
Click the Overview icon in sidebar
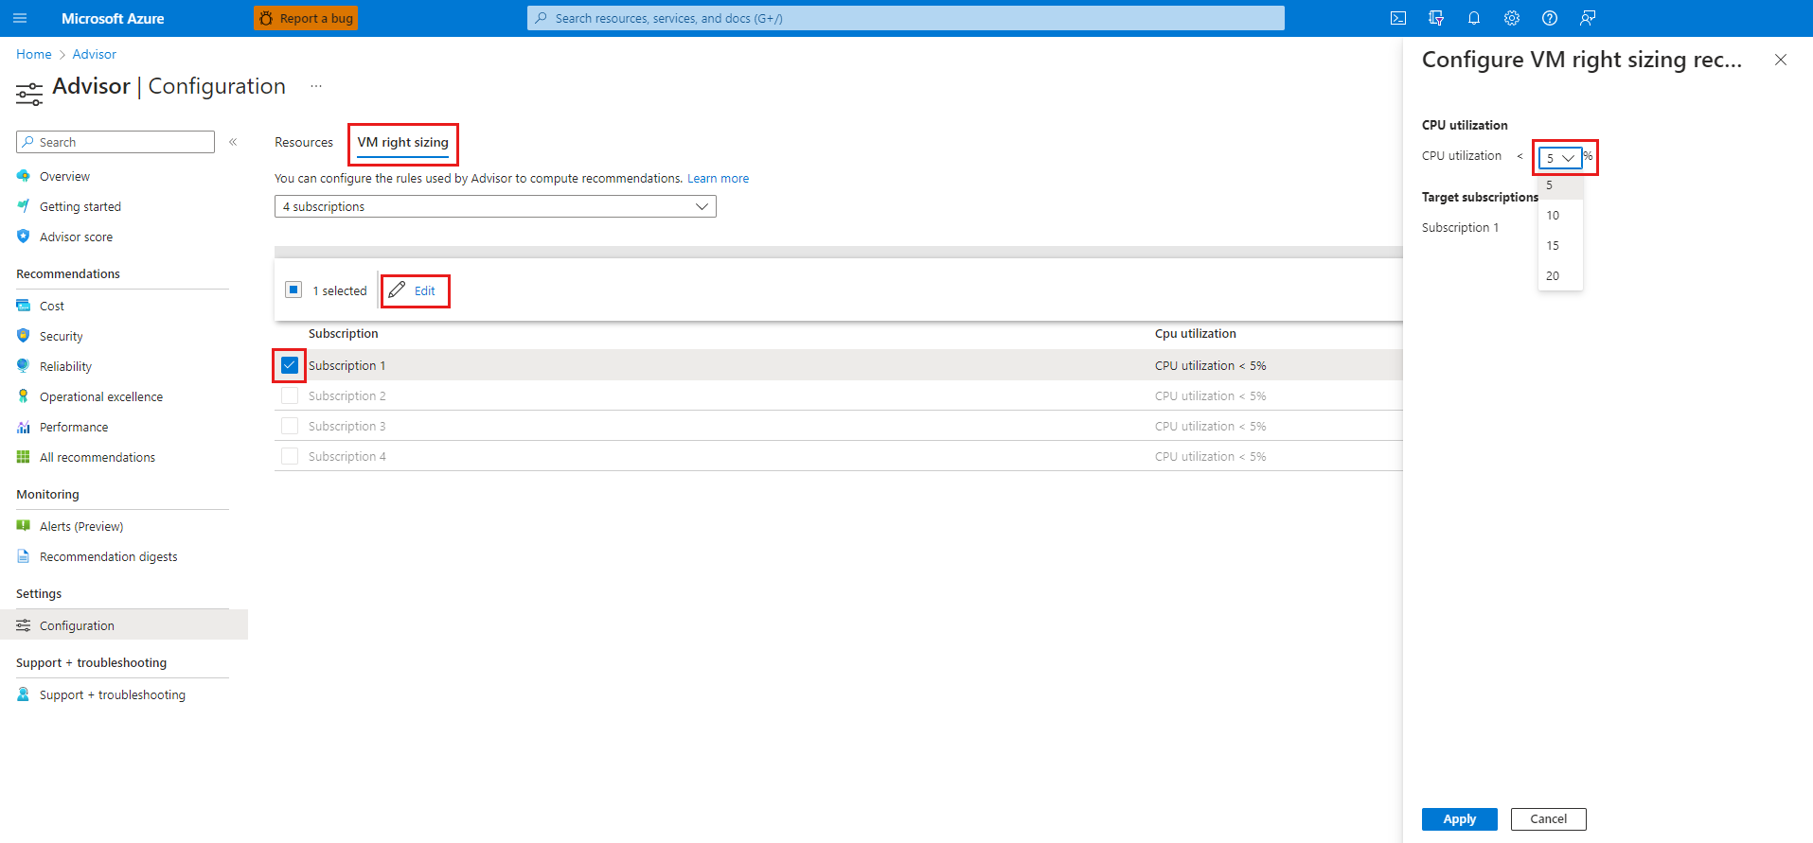(24, 176)
